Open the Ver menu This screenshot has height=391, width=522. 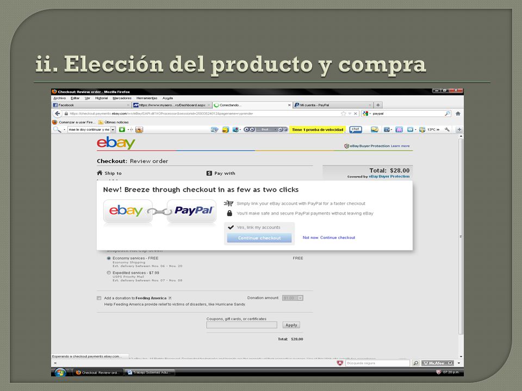pos(87,98)
